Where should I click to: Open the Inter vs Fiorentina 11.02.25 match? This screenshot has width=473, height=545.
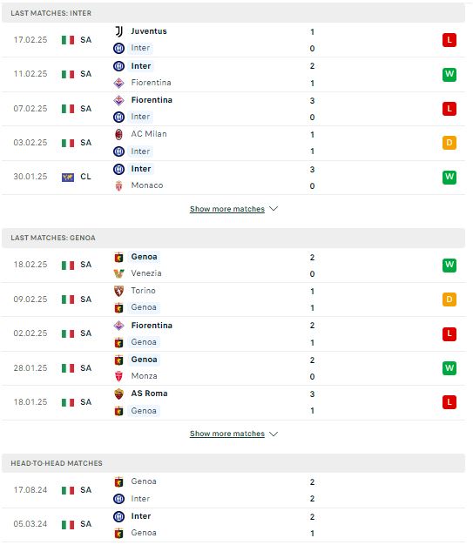(233, 74)
